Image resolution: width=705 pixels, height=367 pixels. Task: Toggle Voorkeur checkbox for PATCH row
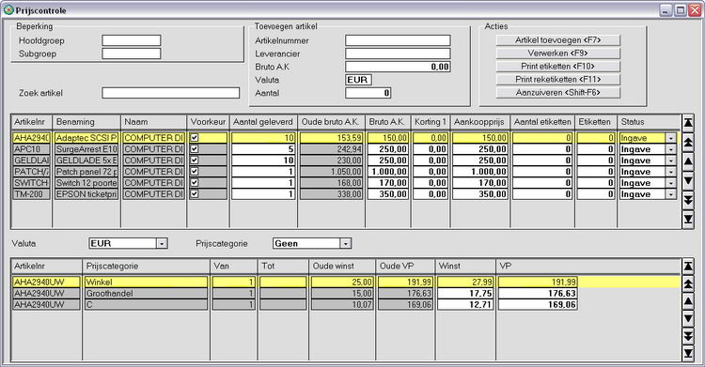click(195, 171)
